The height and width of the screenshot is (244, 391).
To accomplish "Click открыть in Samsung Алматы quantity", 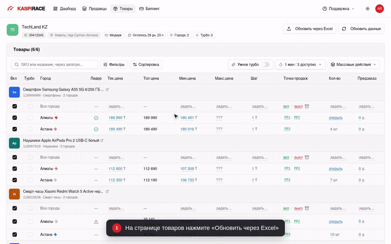I will 336,118.
